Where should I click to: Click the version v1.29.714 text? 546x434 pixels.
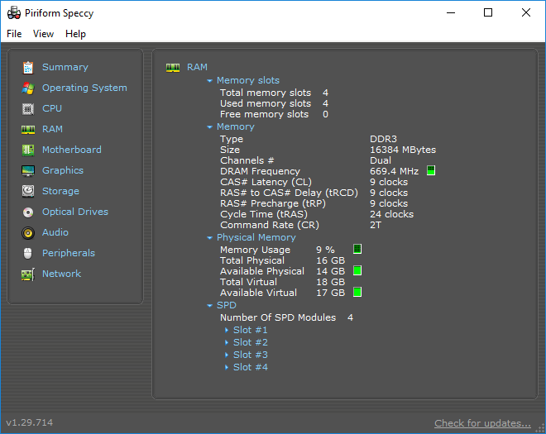pyautogui.click(x=30, y=422)
